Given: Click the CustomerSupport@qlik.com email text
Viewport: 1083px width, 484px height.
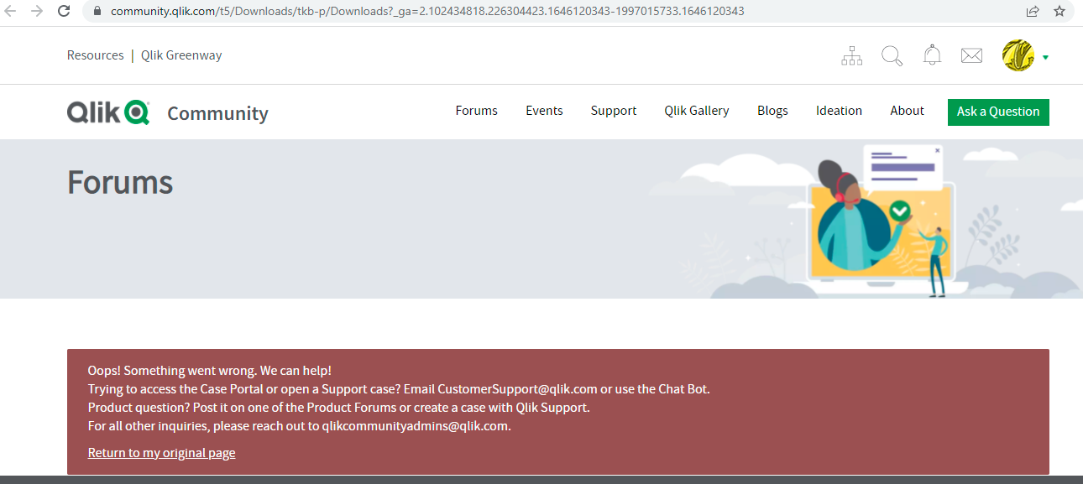Looking at the screenshot, I should pyautogui.click(x=517, y=389).
